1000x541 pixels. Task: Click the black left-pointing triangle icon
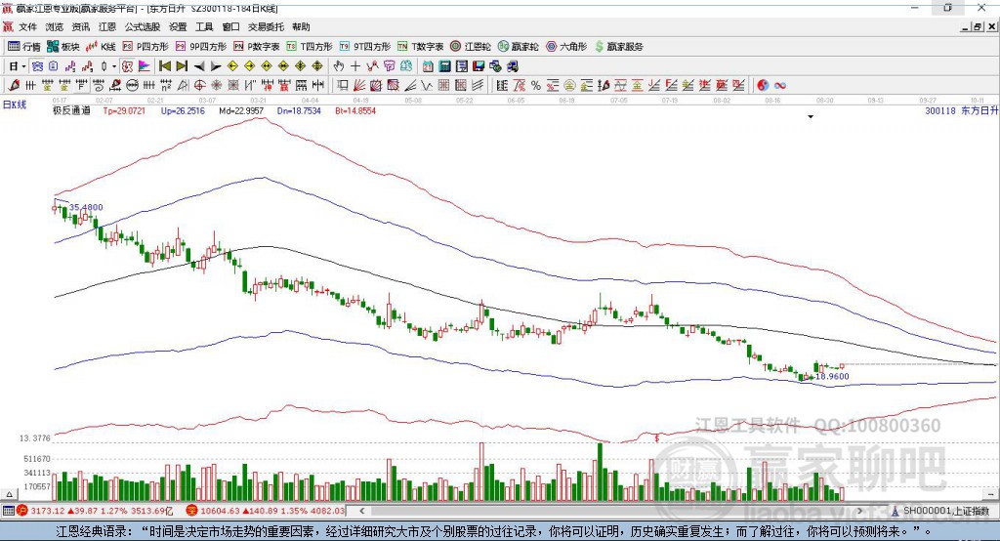click(x=199, y=66)
